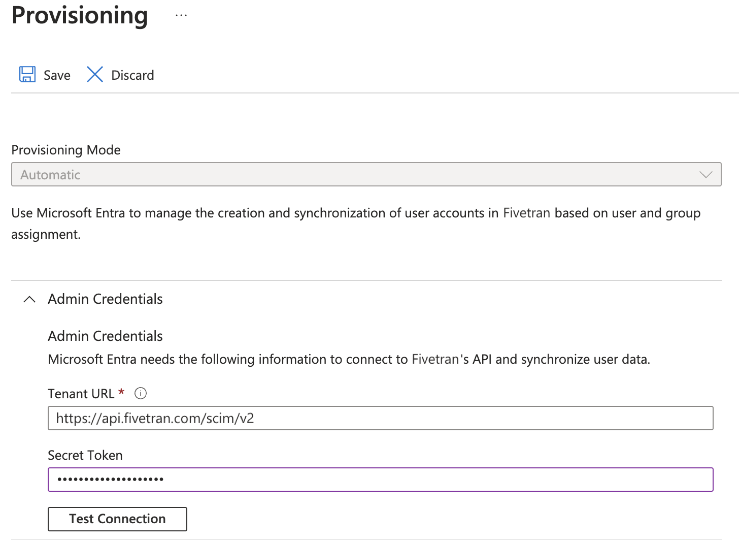Click the Tenant URL label
Image resolution: width=739 pixels, height=540 pixels.
(x=81, y=394)
